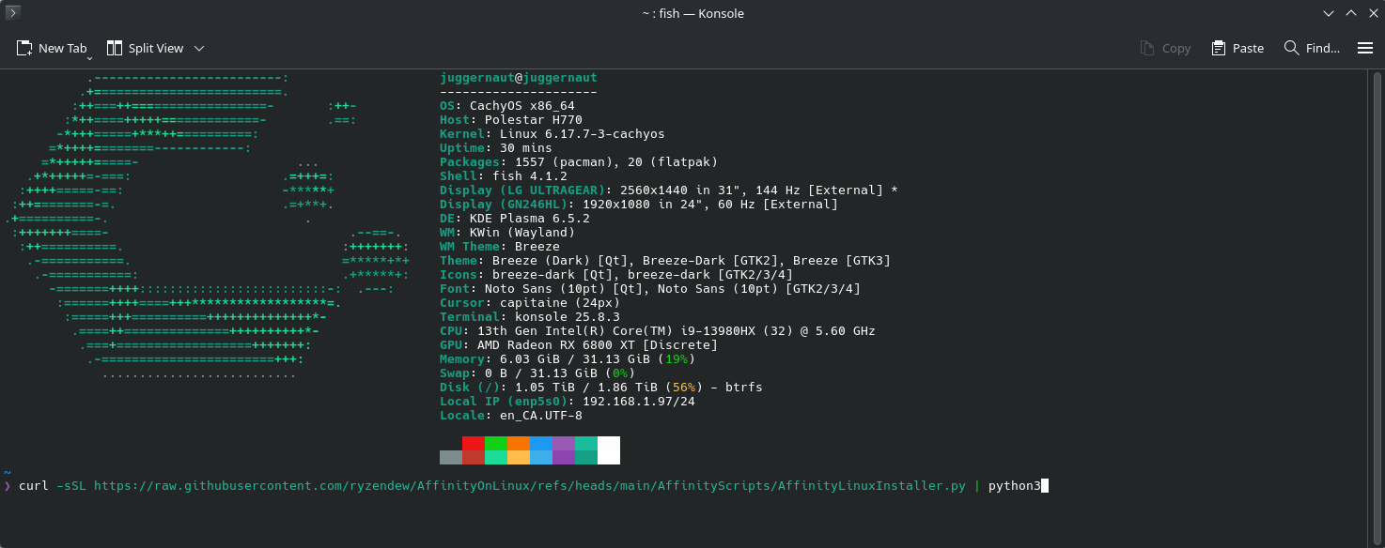Click the Split View icon
This screenshot has width=1385, height=548.
(115, 48)
